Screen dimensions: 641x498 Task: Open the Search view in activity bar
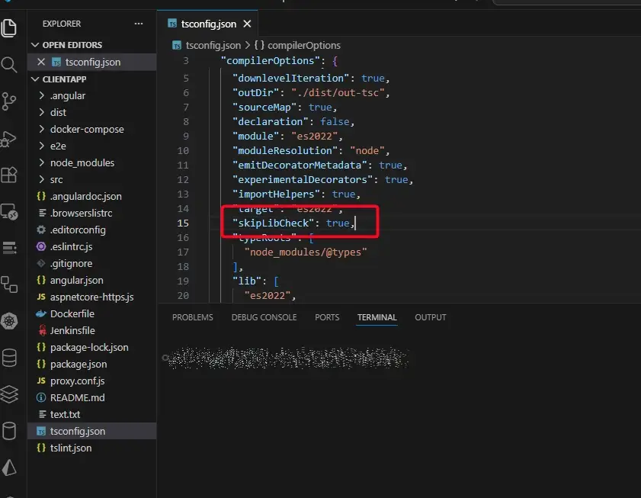click(x=9, y=65)
